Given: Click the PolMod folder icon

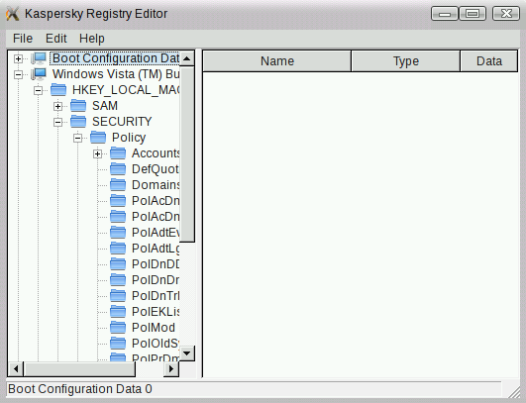Looking at the screenshot, I should 118,327.
